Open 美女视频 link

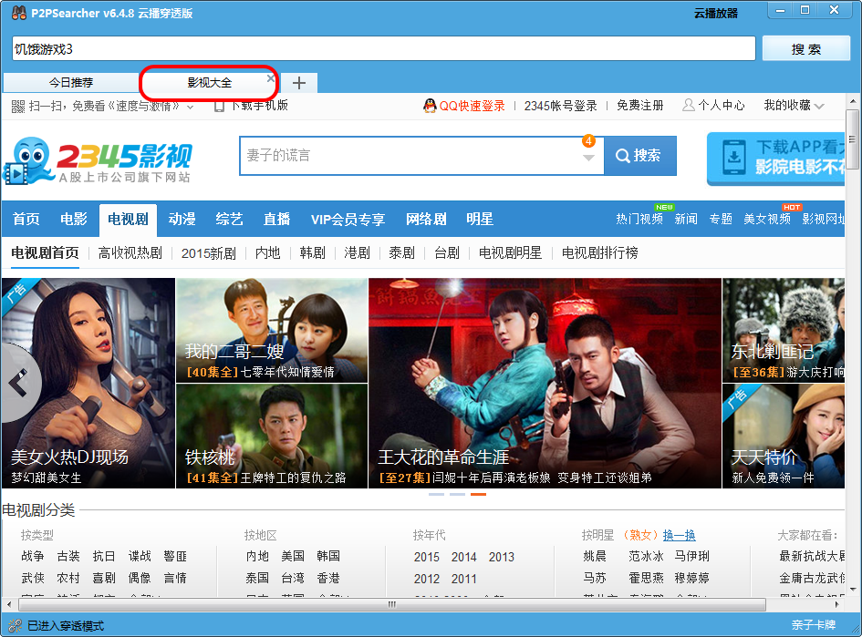click(x=767, y=219)
